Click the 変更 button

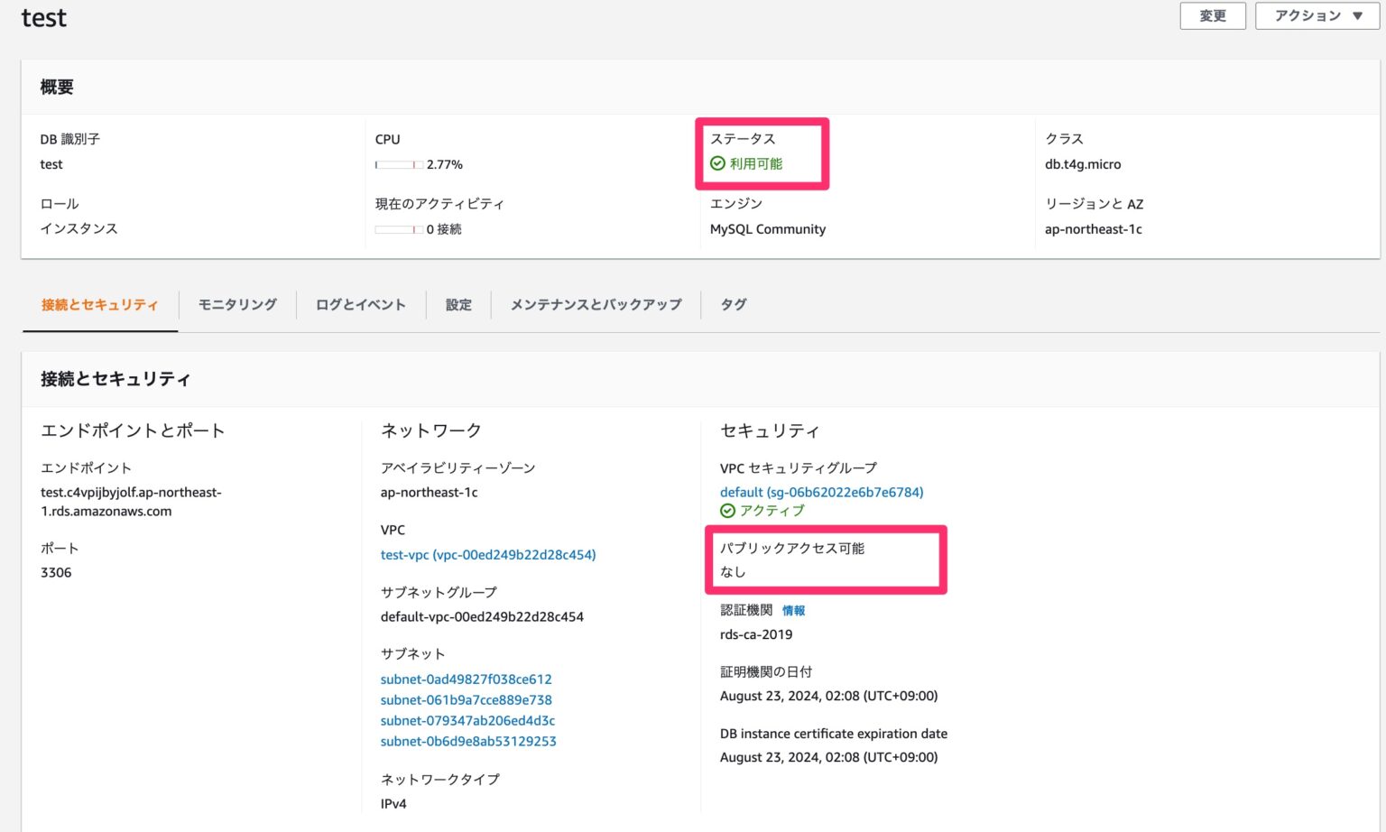pyautogui.click(x=1212, y=16)
